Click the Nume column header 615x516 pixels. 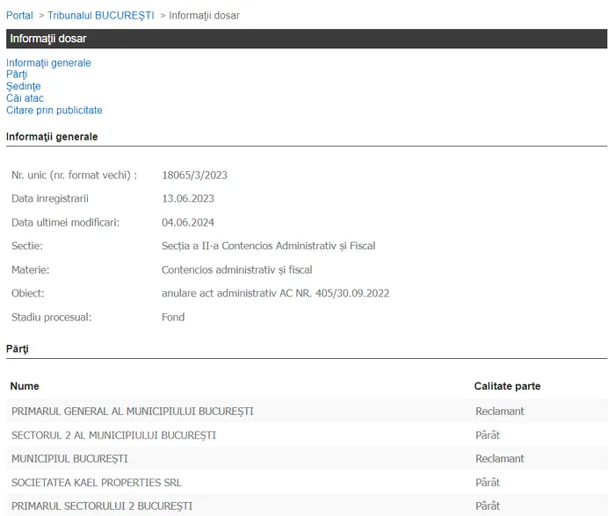(x=25, y=386)
